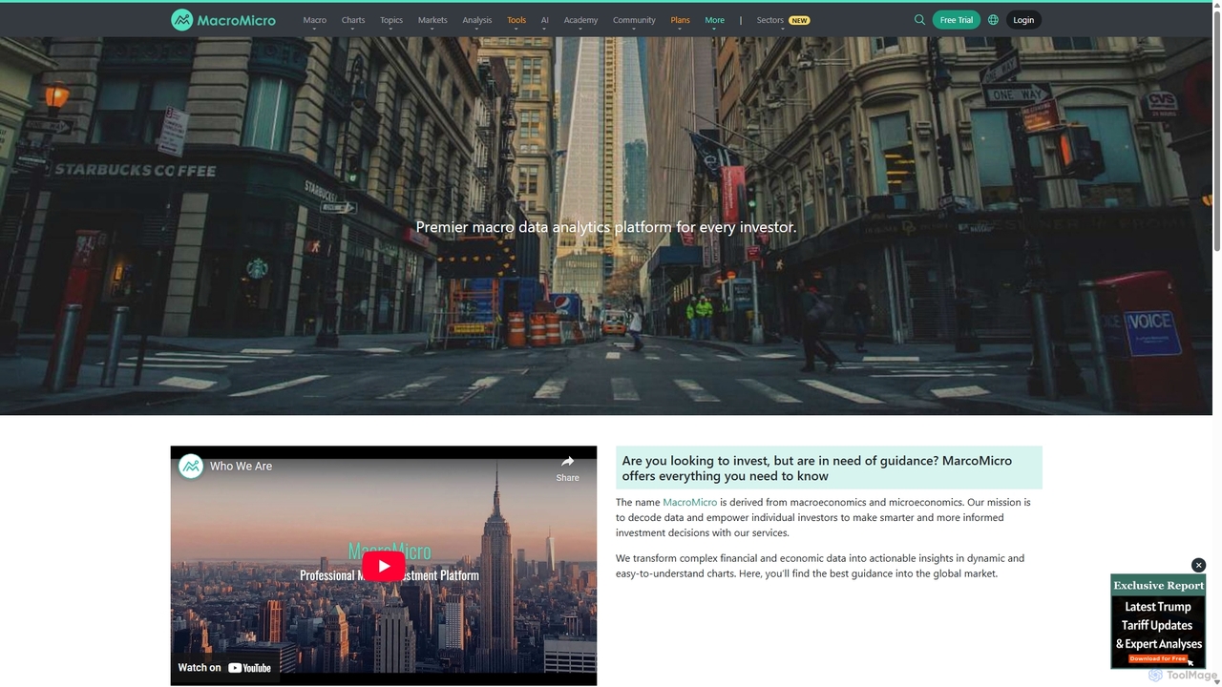The image size is (1222, 687).
Task: Open the language globe icon
Action: click(x=993, y=20)
